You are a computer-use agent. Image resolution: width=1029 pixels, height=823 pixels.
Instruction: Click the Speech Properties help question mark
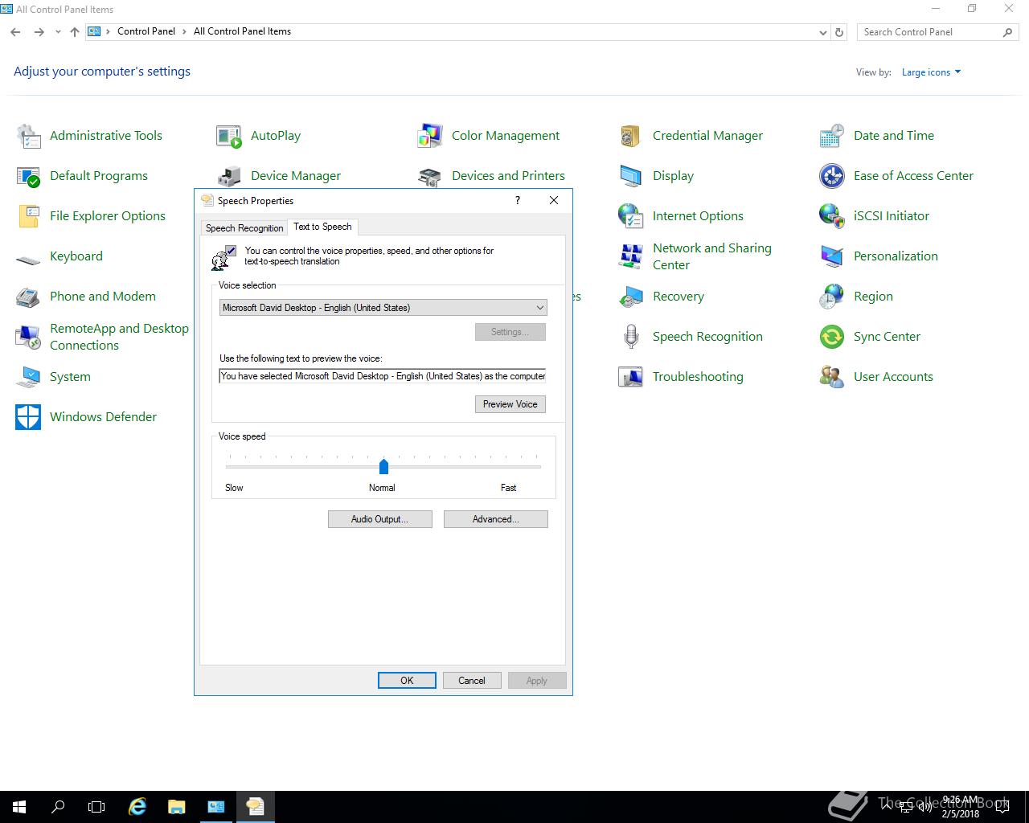click(518, 200)
